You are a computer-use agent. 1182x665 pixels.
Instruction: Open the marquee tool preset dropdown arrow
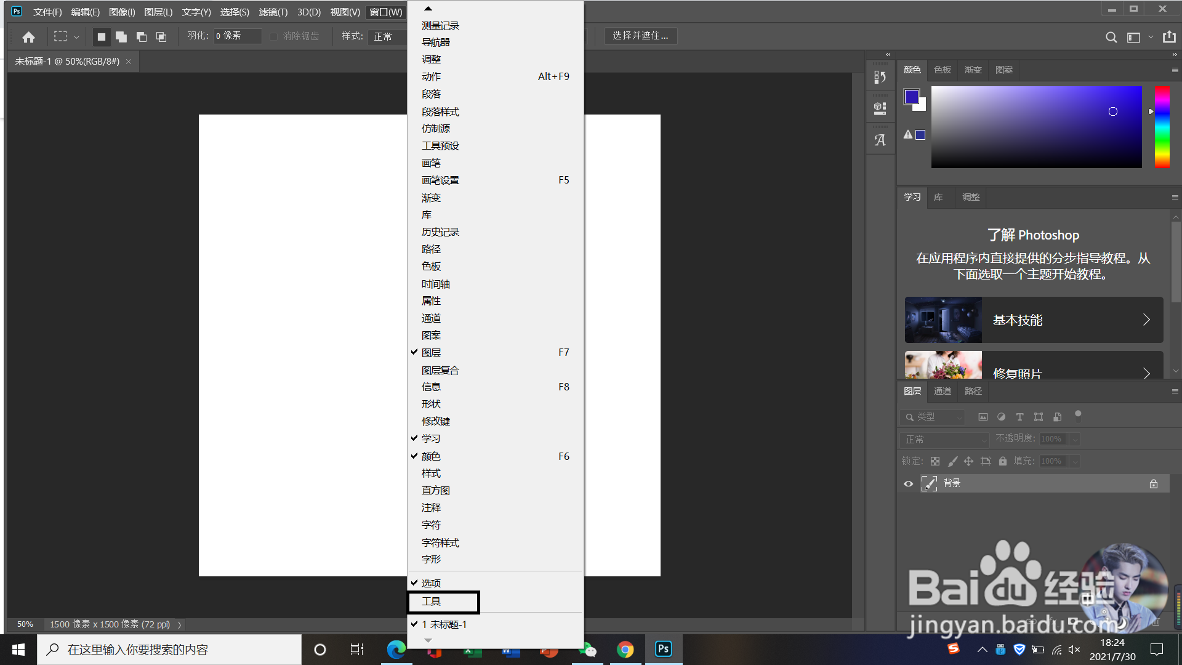(x=76, y=37)
